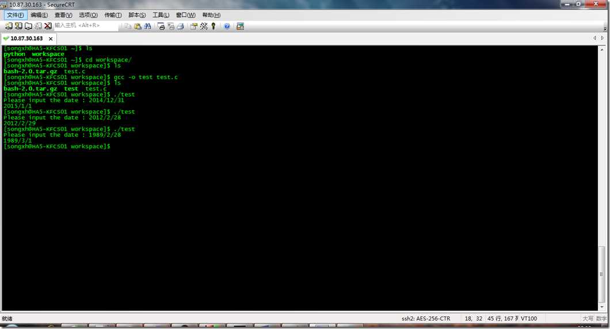Click the Reconnect toolbar icon

pyautogui.click(x=38, y=26)
